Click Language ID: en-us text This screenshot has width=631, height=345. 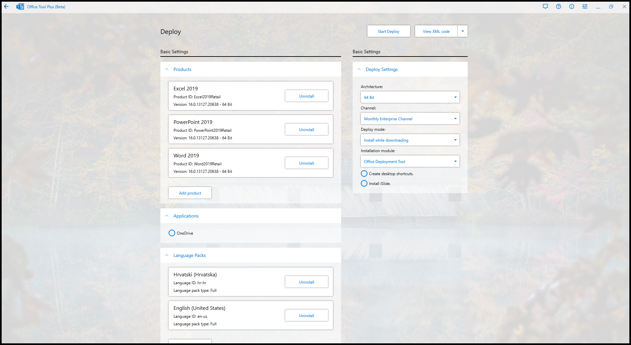pos(190,316)
